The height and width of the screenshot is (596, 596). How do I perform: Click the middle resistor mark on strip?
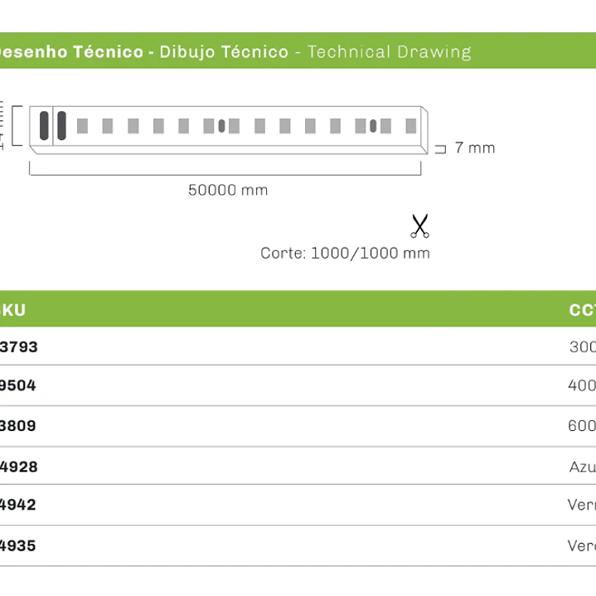pos(221,126)
